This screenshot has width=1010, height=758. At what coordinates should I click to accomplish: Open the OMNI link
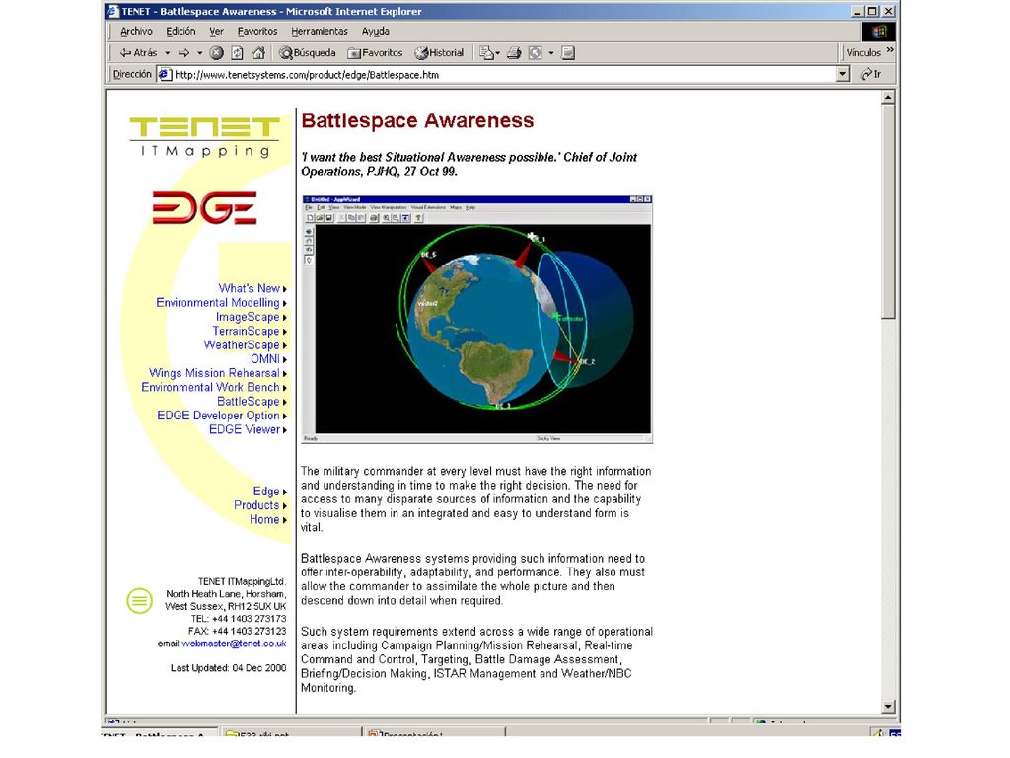264,359
